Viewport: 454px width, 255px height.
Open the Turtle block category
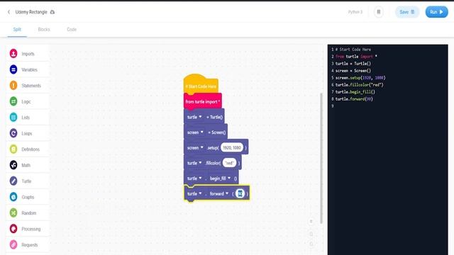tap(27, 181)
